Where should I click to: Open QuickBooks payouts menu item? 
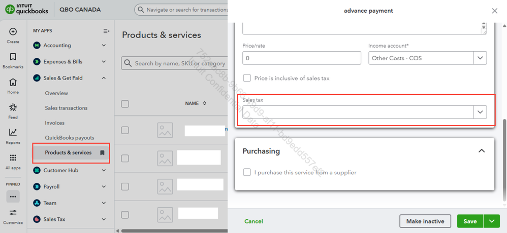pyautogui.click(x=70, y=138)
